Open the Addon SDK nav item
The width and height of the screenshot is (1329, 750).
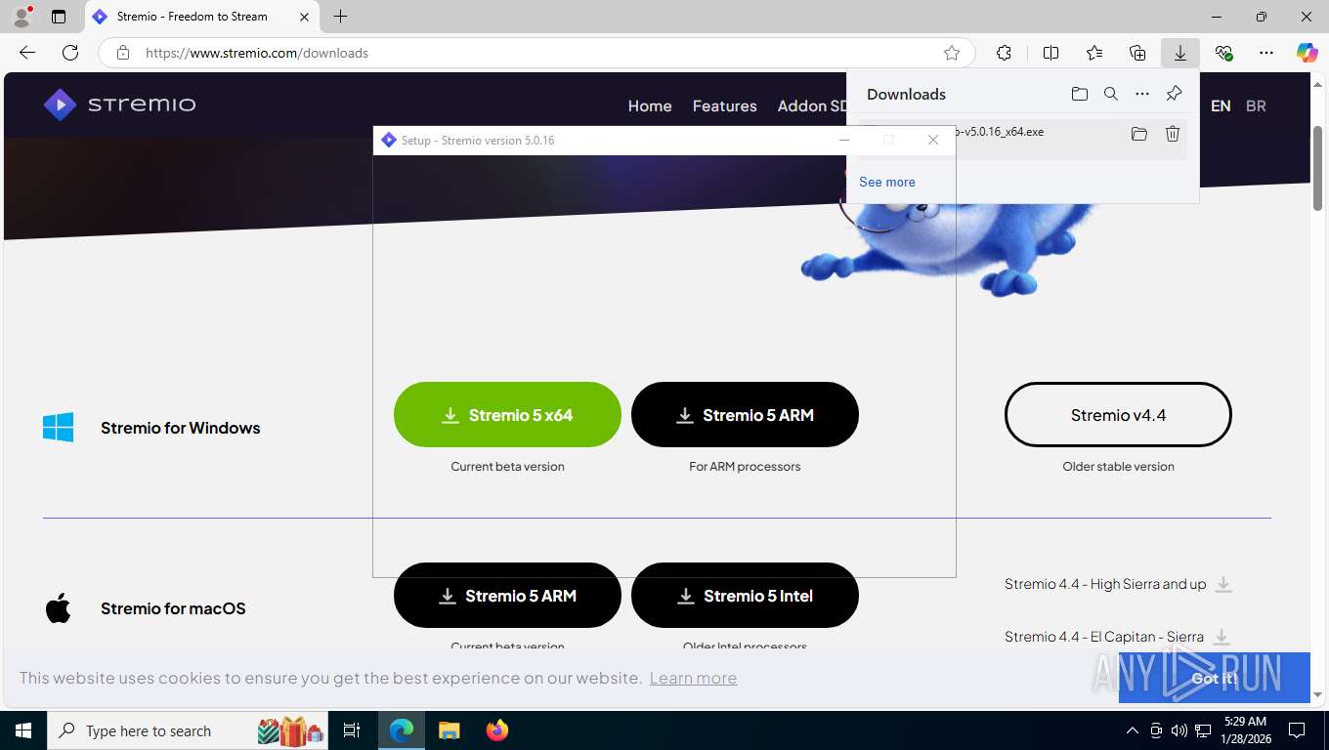[x=812, y=105]
